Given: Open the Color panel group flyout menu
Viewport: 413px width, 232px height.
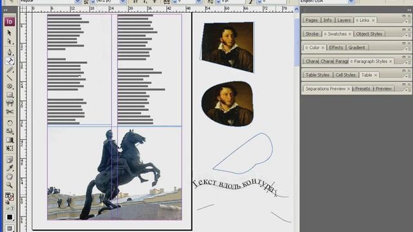Looking at the screenshot, I should click(409, 49).
